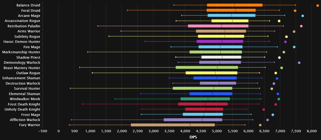This screenshot has width=321, height=140.
Task: Click the Balance Druid outlier dot
Action: point(318,5)
